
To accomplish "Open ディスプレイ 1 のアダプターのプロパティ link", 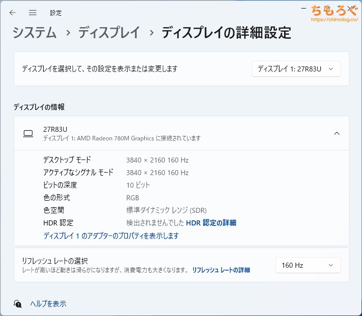I will pyautogui.click(x=111, y=236).
